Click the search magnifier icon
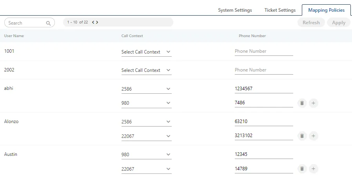Image resolution: width=352 pixels, height=175 pixels. point(48,23)
